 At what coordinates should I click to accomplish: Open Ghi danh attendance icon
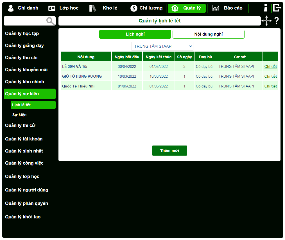(x=11, y=8)
